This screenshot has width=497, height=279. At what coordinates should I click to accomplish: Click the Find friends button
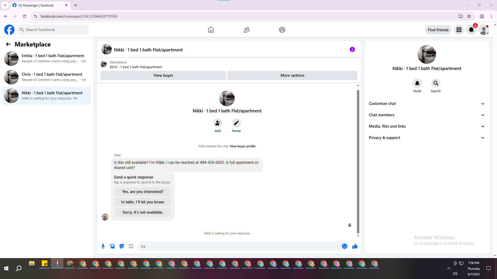click(438, 30)
